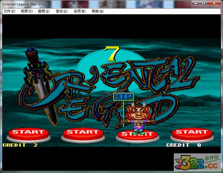Click the first player START button above CREDIT 2

point(29,135)
